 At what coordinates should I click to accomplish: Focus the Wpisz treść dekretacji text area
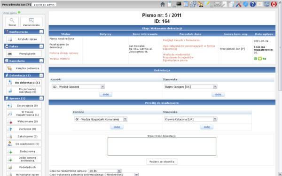[162, 146]
